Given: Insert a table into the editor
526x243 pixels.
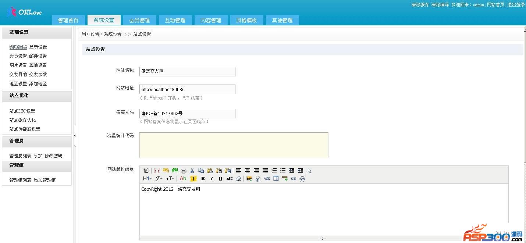Looking at the screenshot, I should click(276, 179).
